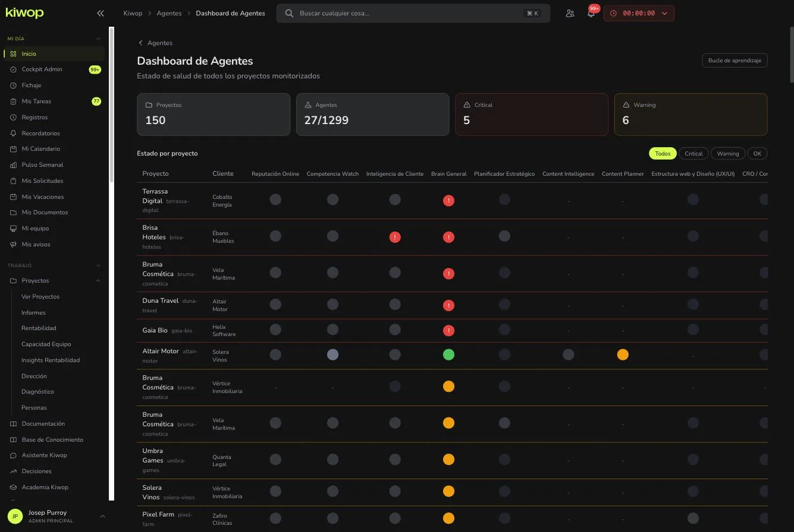Collapse the MI DÍA section
Image resolution: width=794 pixels, height=532 pixels.
click(x=98, y=39)
